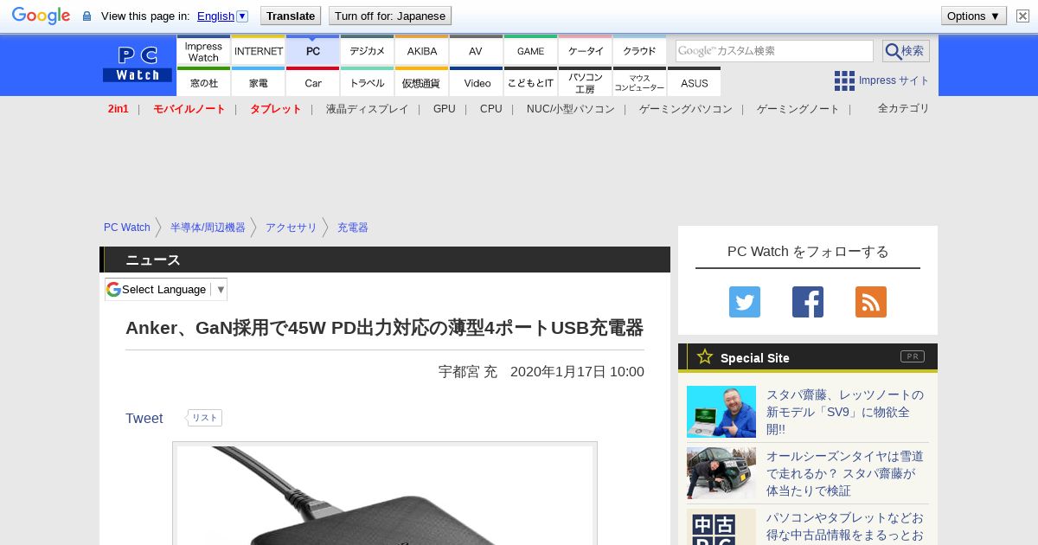This screenshot has width=1038, height=545.
Task: Click the GPU category link
Action: click(x=445, y=109)
